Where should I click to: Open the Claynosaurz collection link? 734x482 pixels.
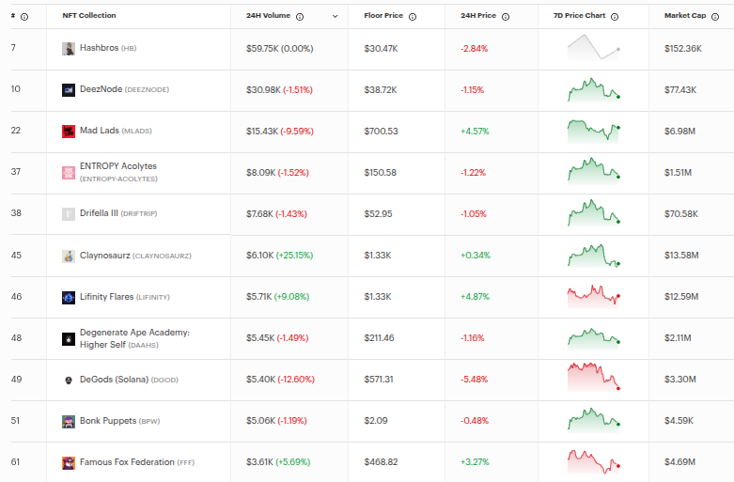[135, 256]
